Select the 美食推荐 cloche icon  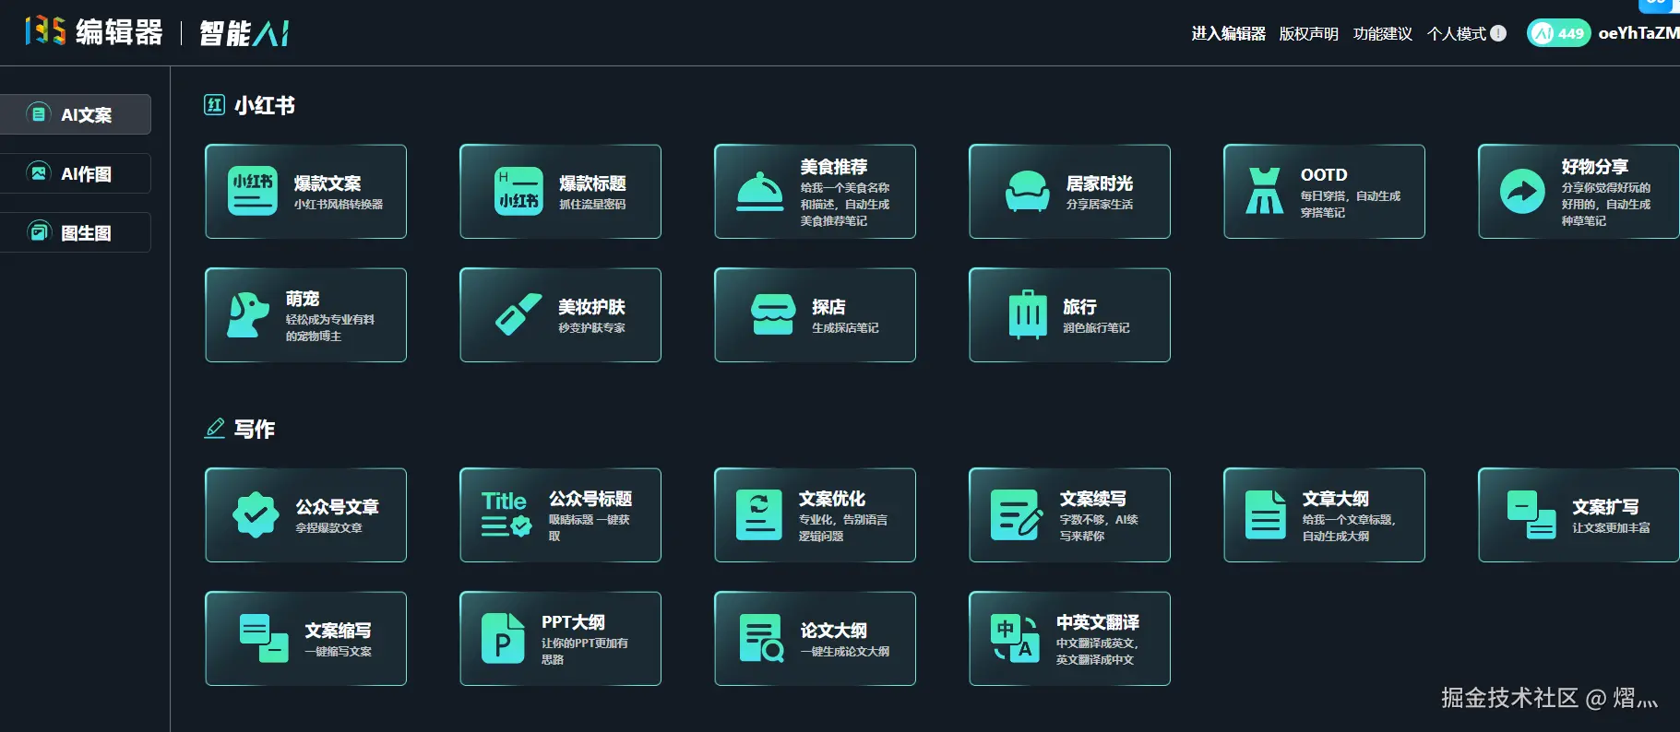click(760, 192)
